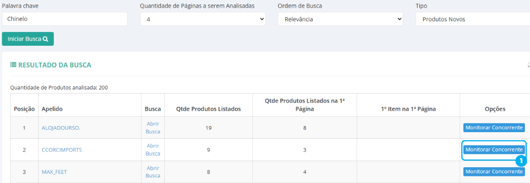This screenshot has height=183, width=530.
Task: Open the Quantidade de Páginas dropdown
Action: click(x=203, y=19)
